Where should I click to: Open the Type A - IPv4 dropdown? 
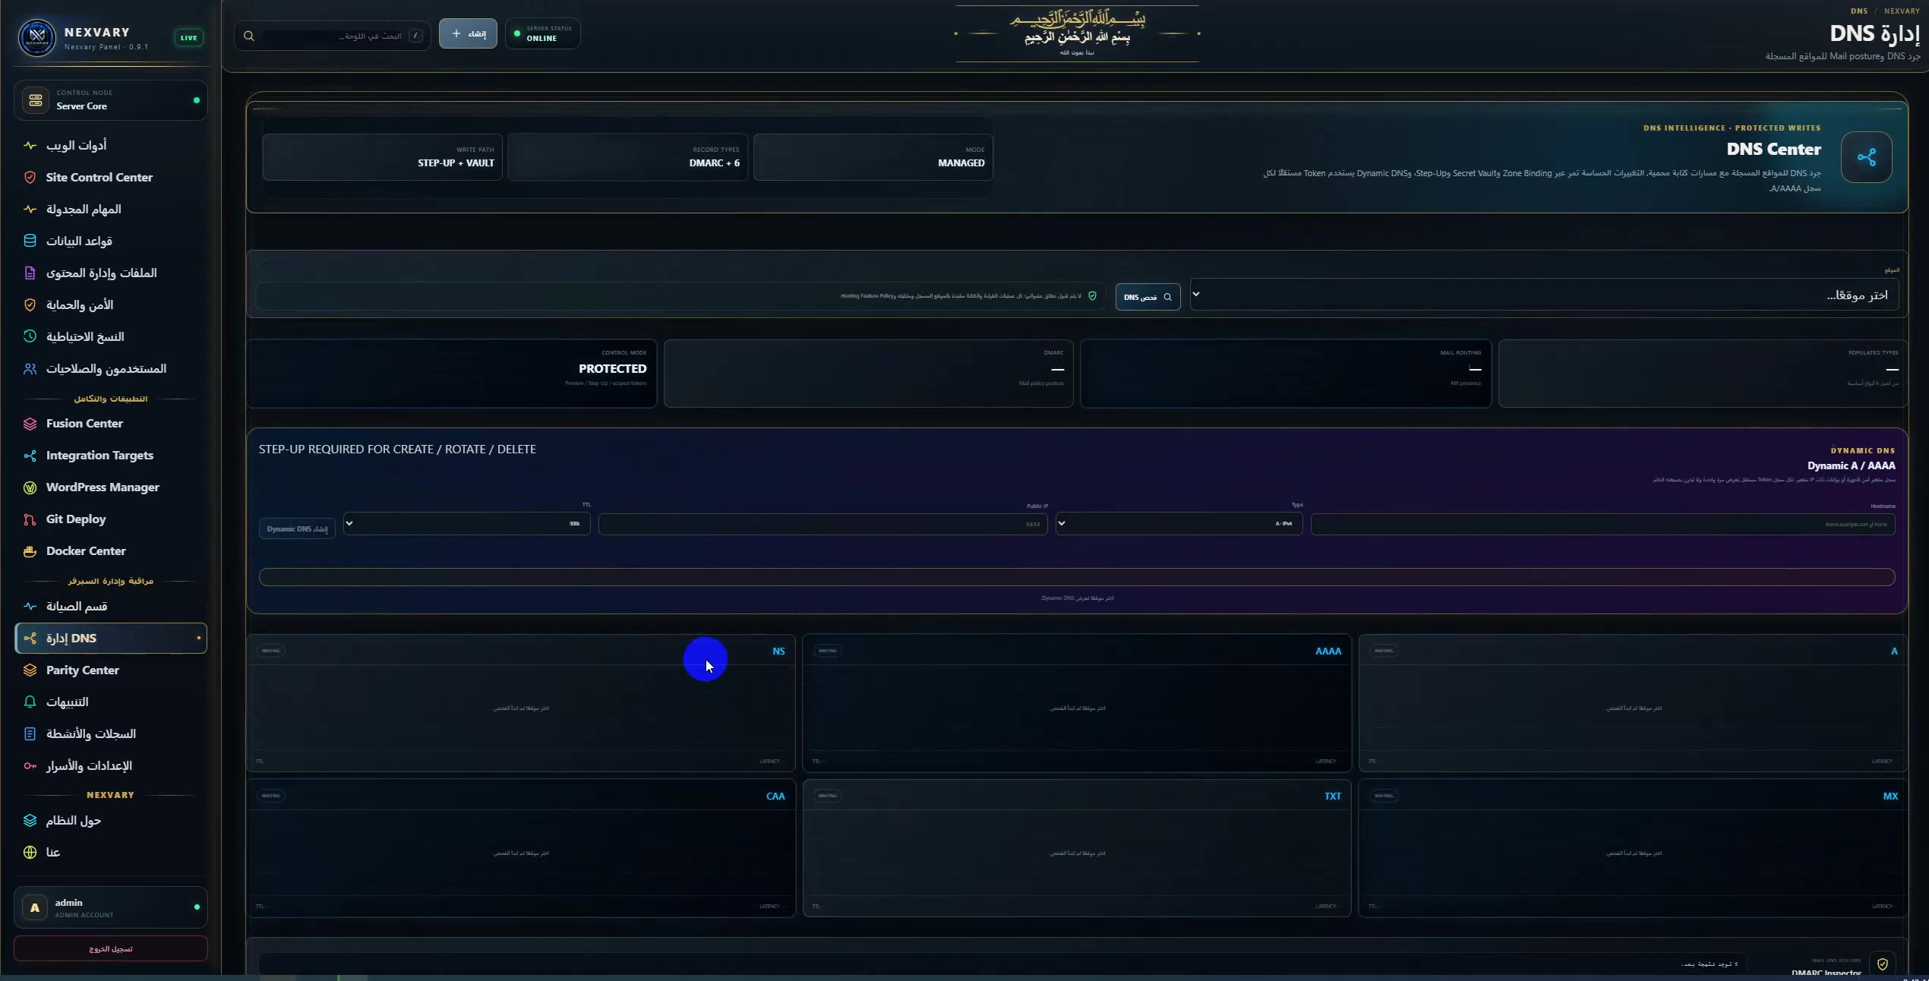coord(1179,523)
